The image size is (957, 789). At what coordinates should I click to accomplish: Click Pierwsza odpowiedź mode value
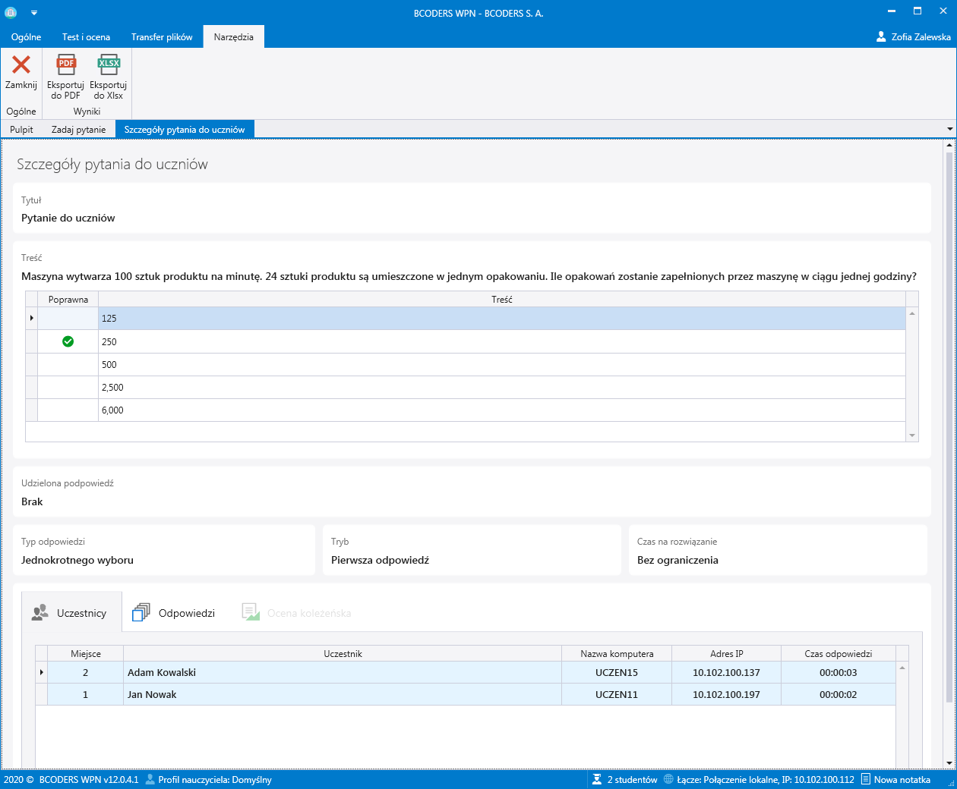tap(380, 560)
